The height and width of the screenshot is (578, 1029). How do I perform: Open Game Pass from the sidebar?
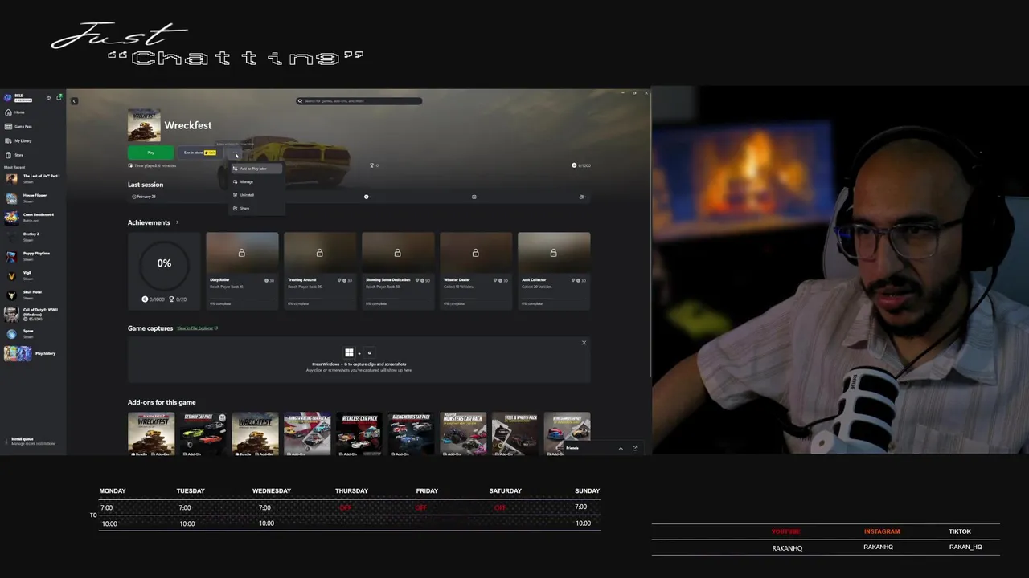(x=32, y=127)
